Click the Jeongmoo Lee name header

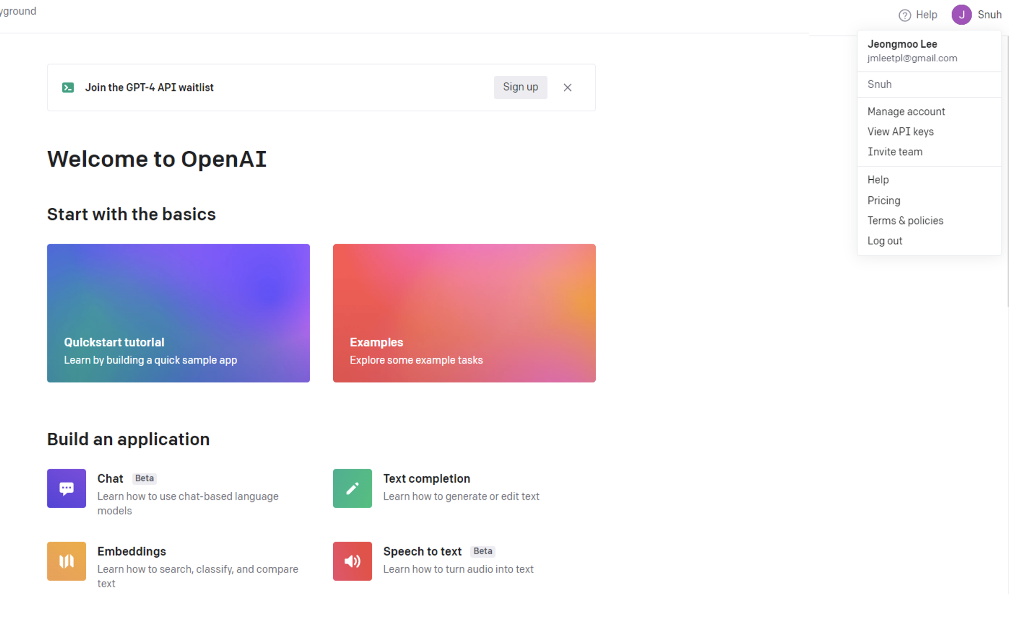point(902,44)
